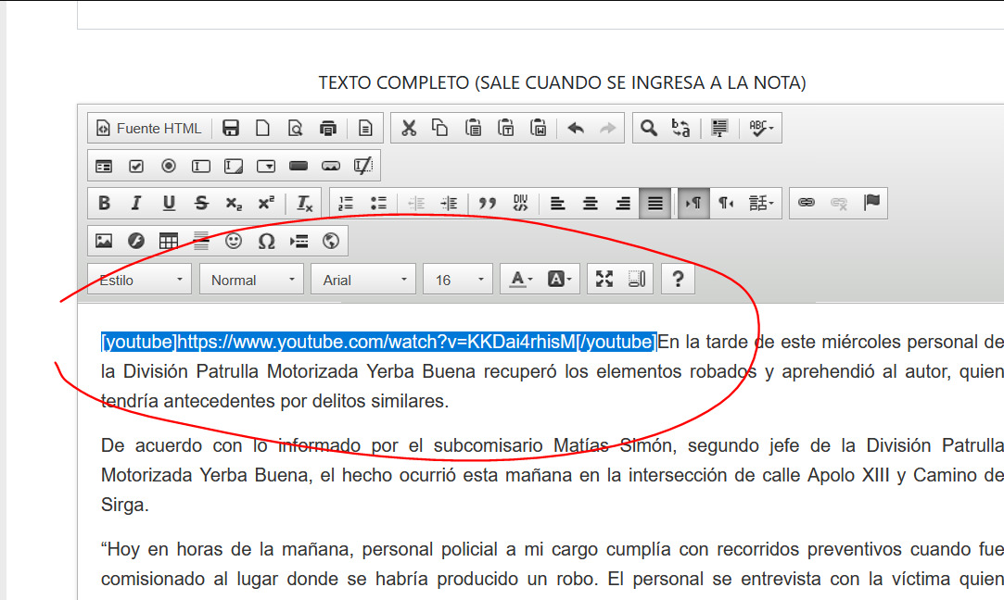Open the Find magnifier tool
This screenshot has height=600, width=1004.
[x=649, y=128]
